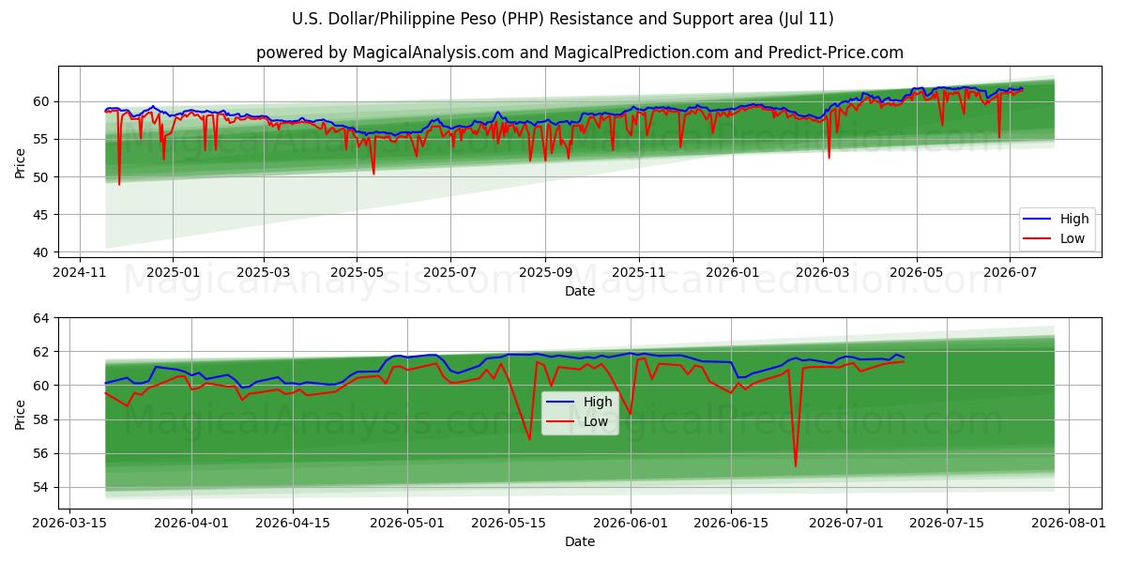Click the red Low dip near 2026-05-18
This screenshot has height=563, width=1126.
(529, 436)
